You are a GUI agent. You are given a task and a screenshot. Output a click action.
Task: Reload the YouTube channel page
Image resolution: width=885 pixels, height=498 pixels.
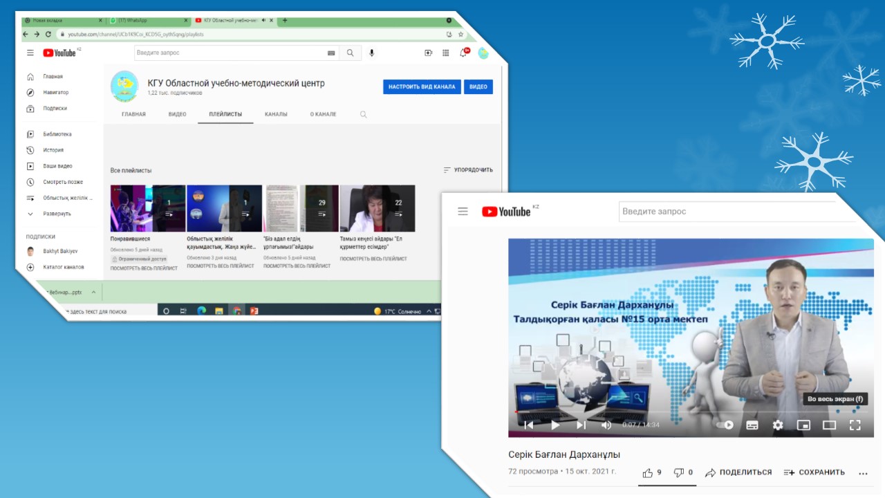click(x=48, y=34)
